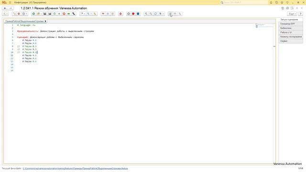Viewport: 306px width, 172px height.
Task: Open the current feature file path link
Action: click(x=76, y=168)
